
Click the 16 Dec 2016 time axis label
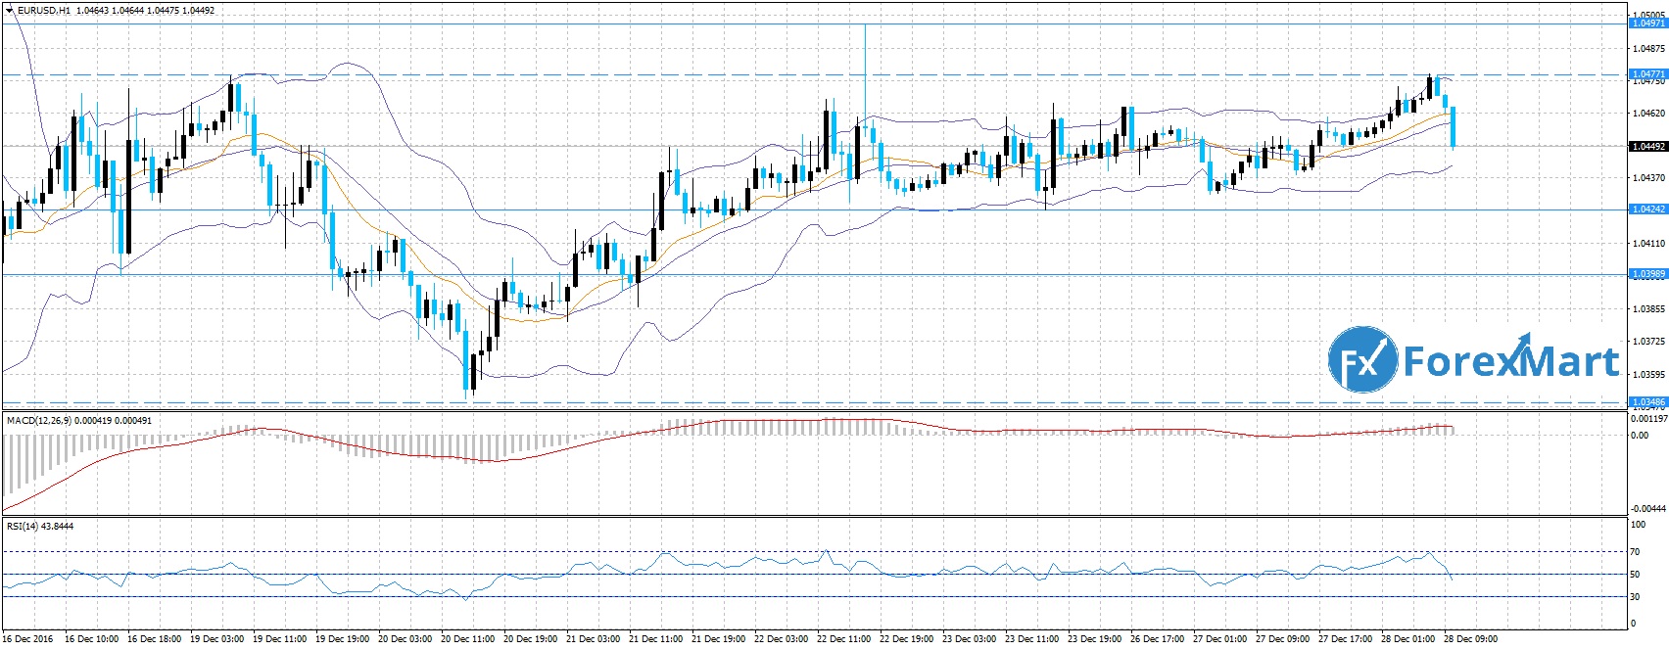(x=28, y=639)
